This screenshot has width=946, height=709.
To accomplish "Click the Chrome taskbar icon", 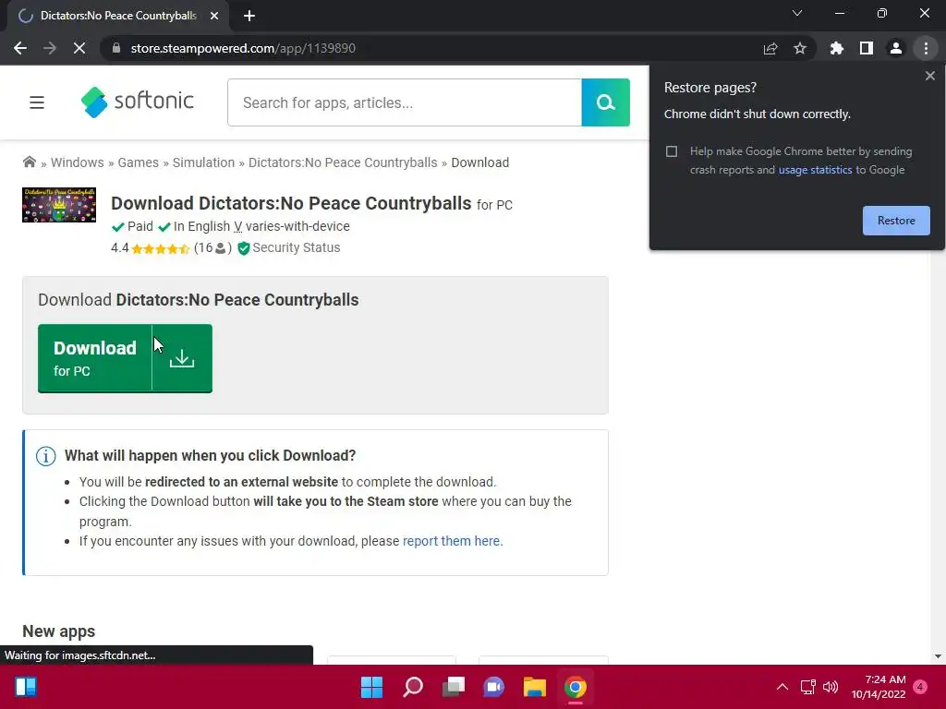I will click(576, 687).
